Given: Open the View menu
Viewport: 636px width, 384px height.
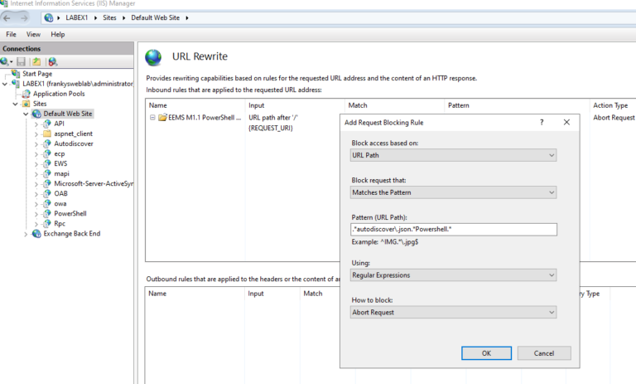Looking at the screenshot, I should pos(33,35).
